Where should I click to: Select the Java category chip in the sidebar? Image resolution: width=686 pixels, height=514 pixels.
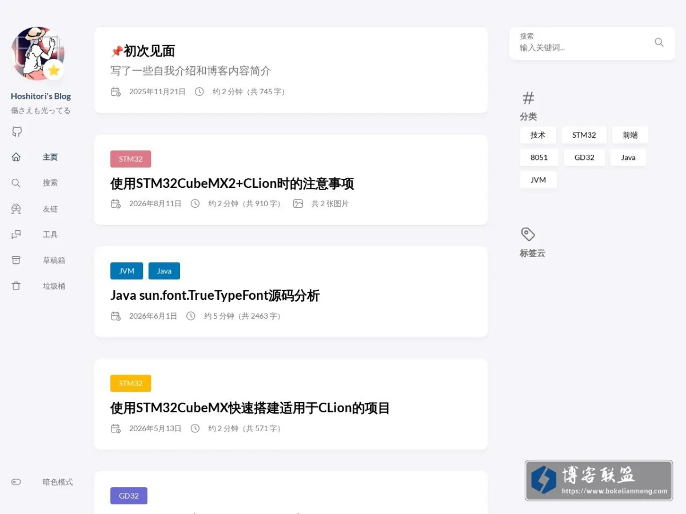tap(628, 158)
